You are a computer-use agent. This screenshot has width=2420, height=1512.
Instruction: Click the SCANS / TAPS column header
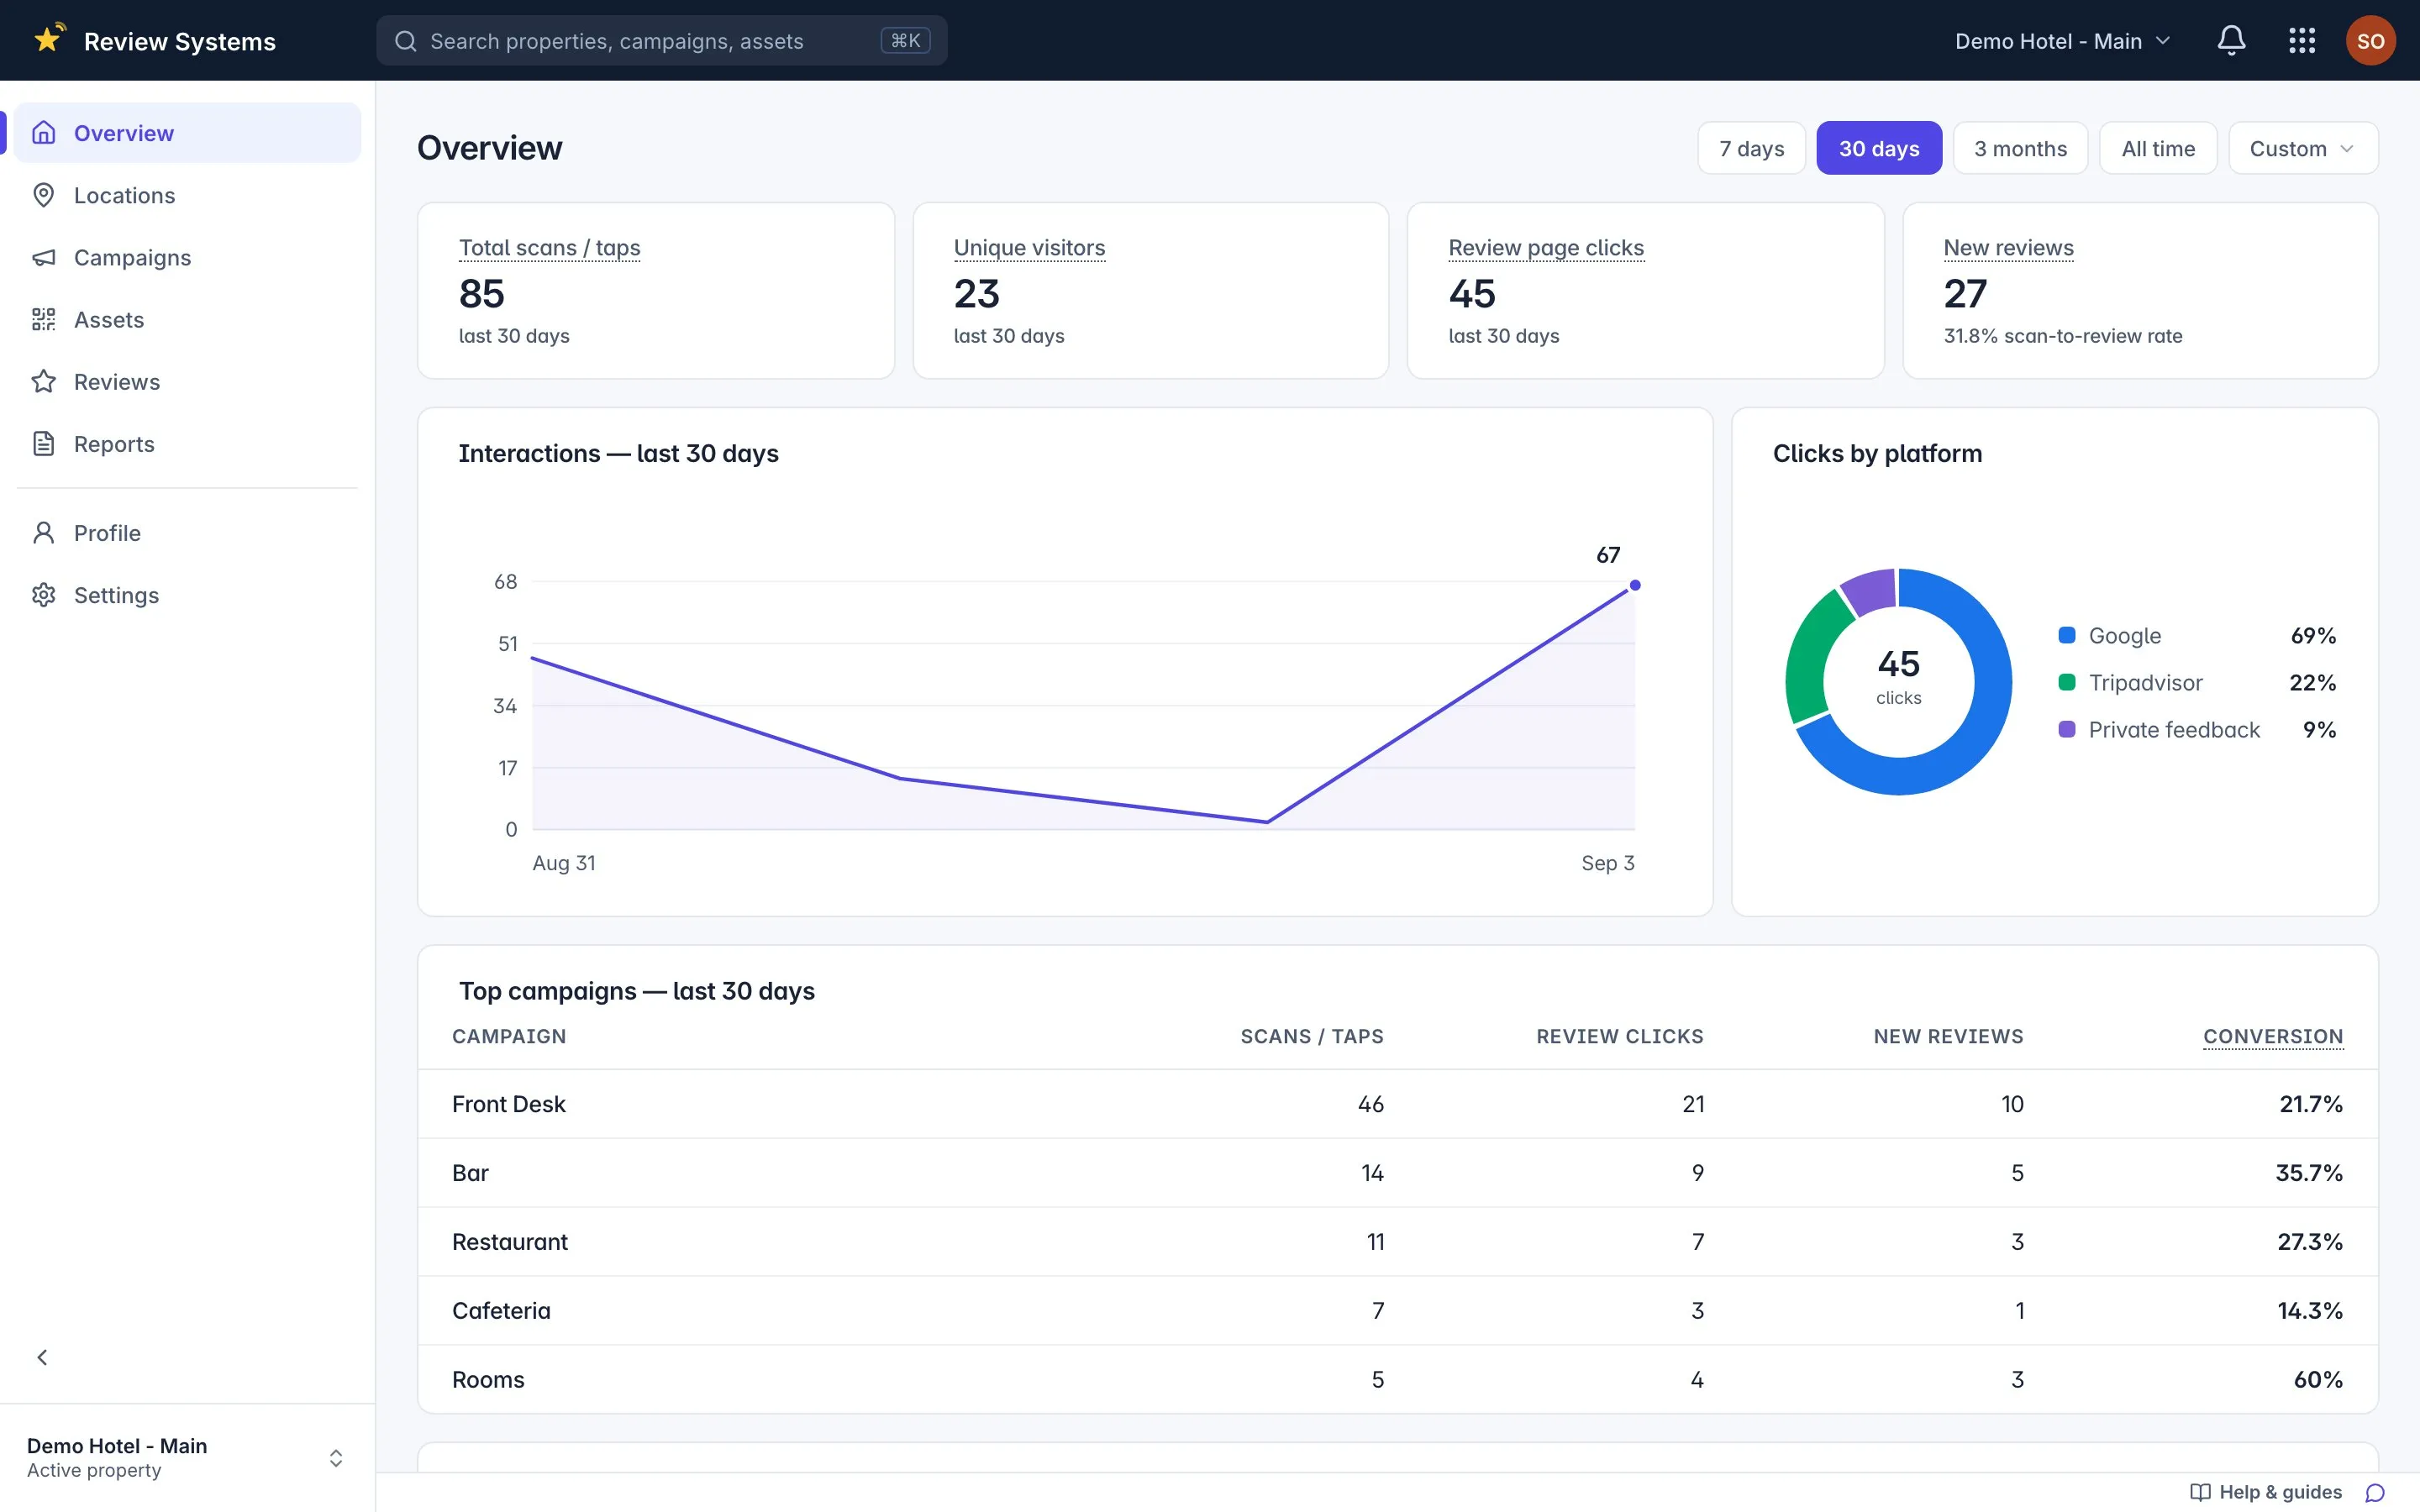(1312, 1036)
